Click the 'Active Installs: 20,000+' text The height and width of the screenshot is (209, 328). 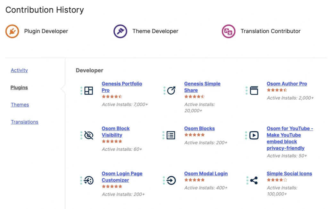[200, 107]
